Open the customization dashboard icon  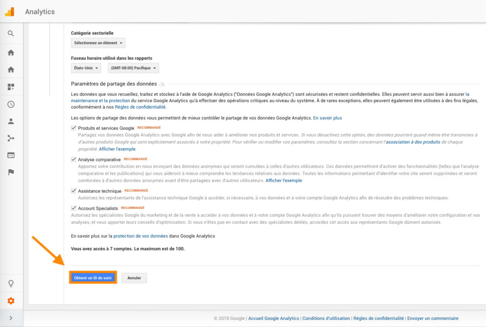point(11,87)
